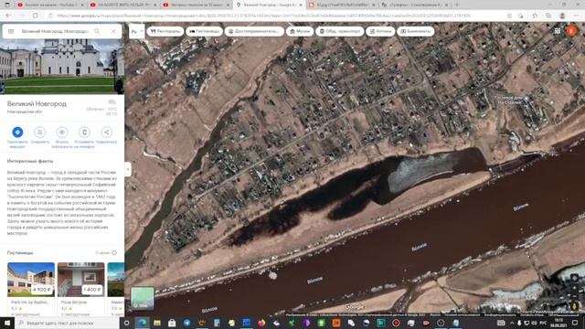Click the Гостиницы section heading
The width and height of the screenshot is (585, 329).
pos(20,253)
